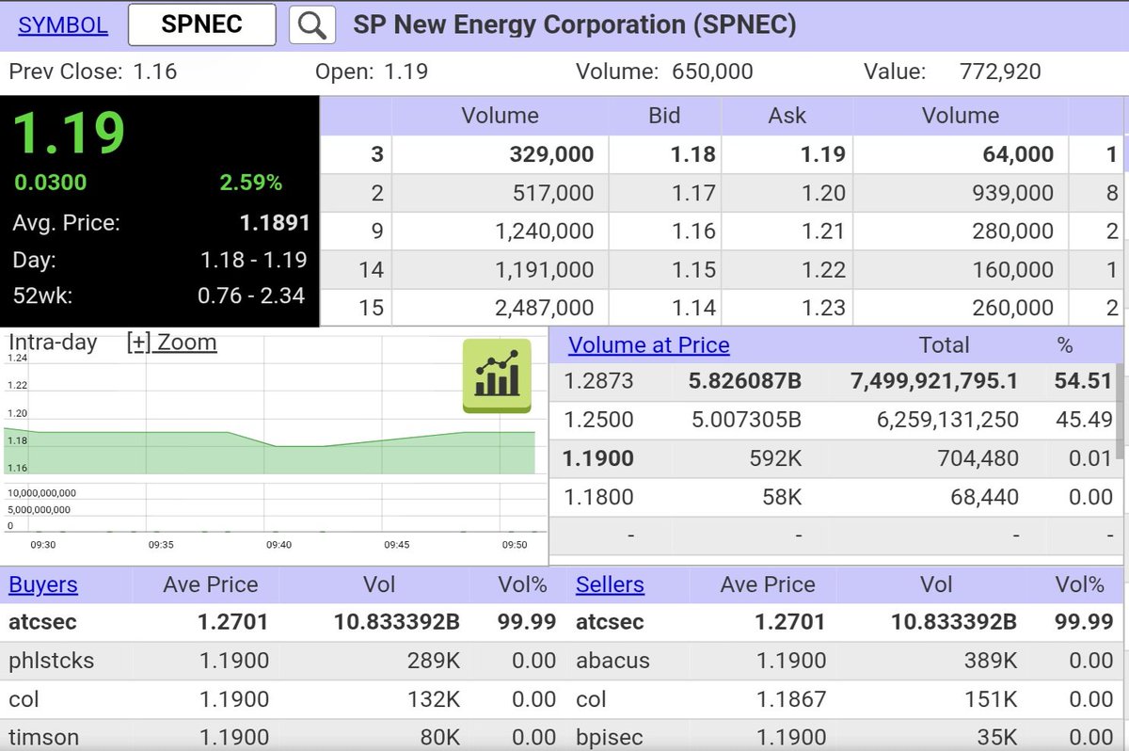Select bid price 1.18
This screenshot has height=751, width=1129.
(693, 154)
